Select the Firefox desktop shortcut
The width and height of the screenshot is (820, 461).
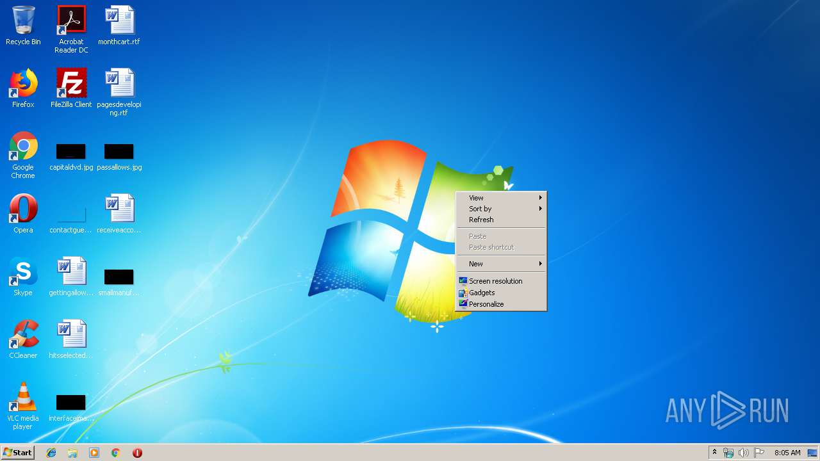[x=23, y=89]
